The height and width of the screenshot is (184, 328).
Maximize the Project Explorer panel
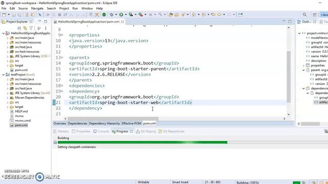(46, 21)
